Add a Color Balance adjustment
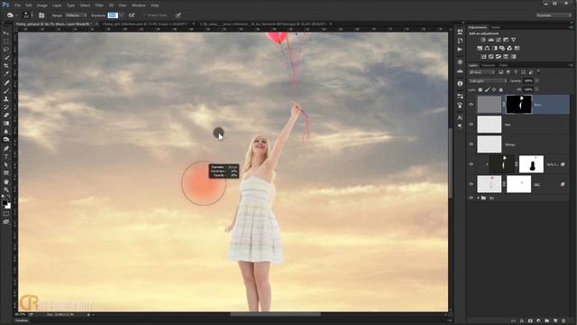 click(487, 48)
